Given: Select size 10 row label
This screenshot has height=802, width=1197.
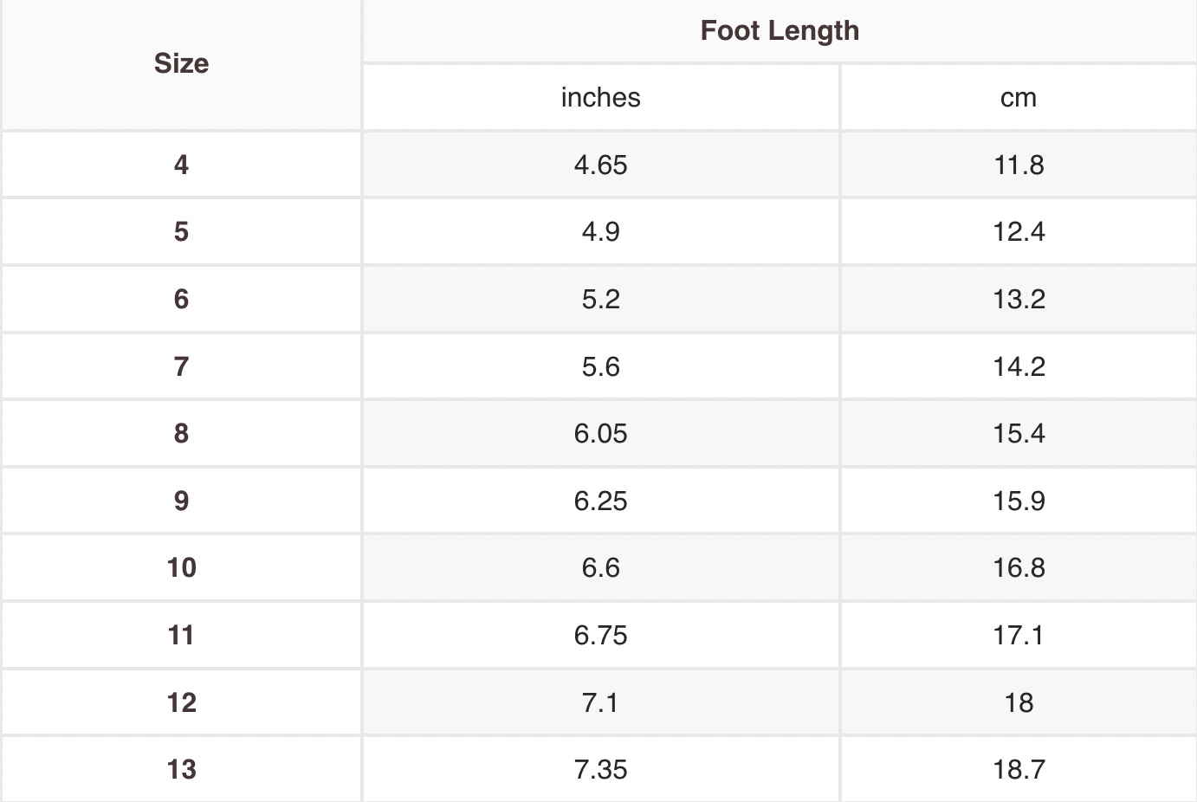Looking at the screenshot, I should [181, 567].
